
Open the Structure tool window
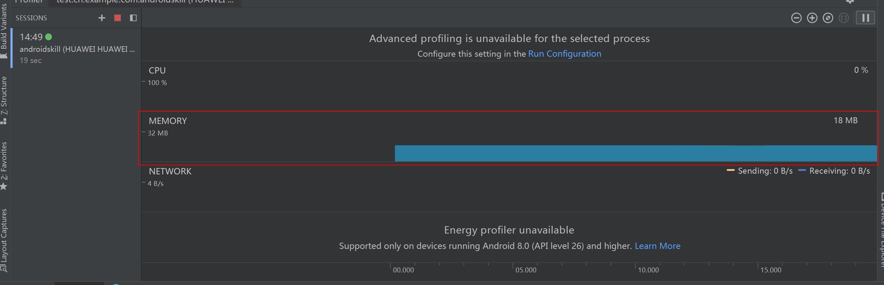click(4, 98)
